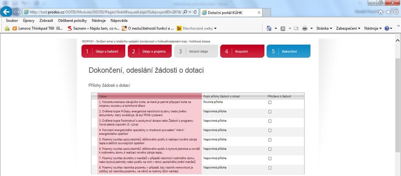Expand the RSS feeds dropdown arrow
The image size is (401, 176).
tap(290, 28)
